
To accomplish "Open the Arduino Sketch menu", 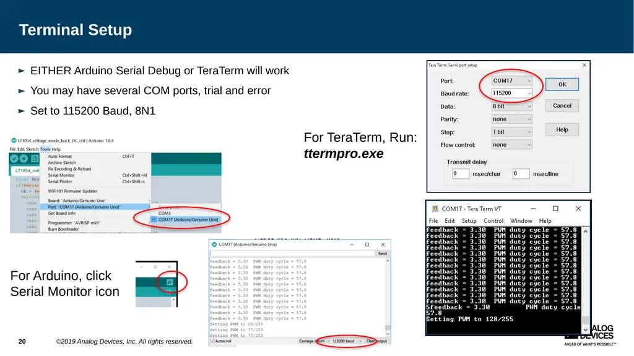I will (x=32, y=149).
